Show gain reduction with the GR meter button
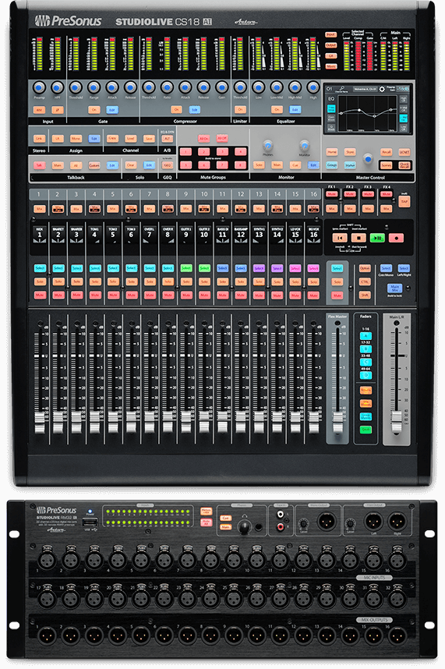Viewport: 445px width, 669px height. (330, 56)
